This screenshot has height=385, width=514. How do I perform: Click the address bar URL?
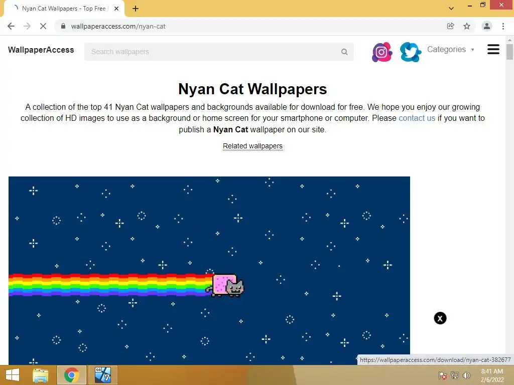pyautogui.click(x=118, y=26)
